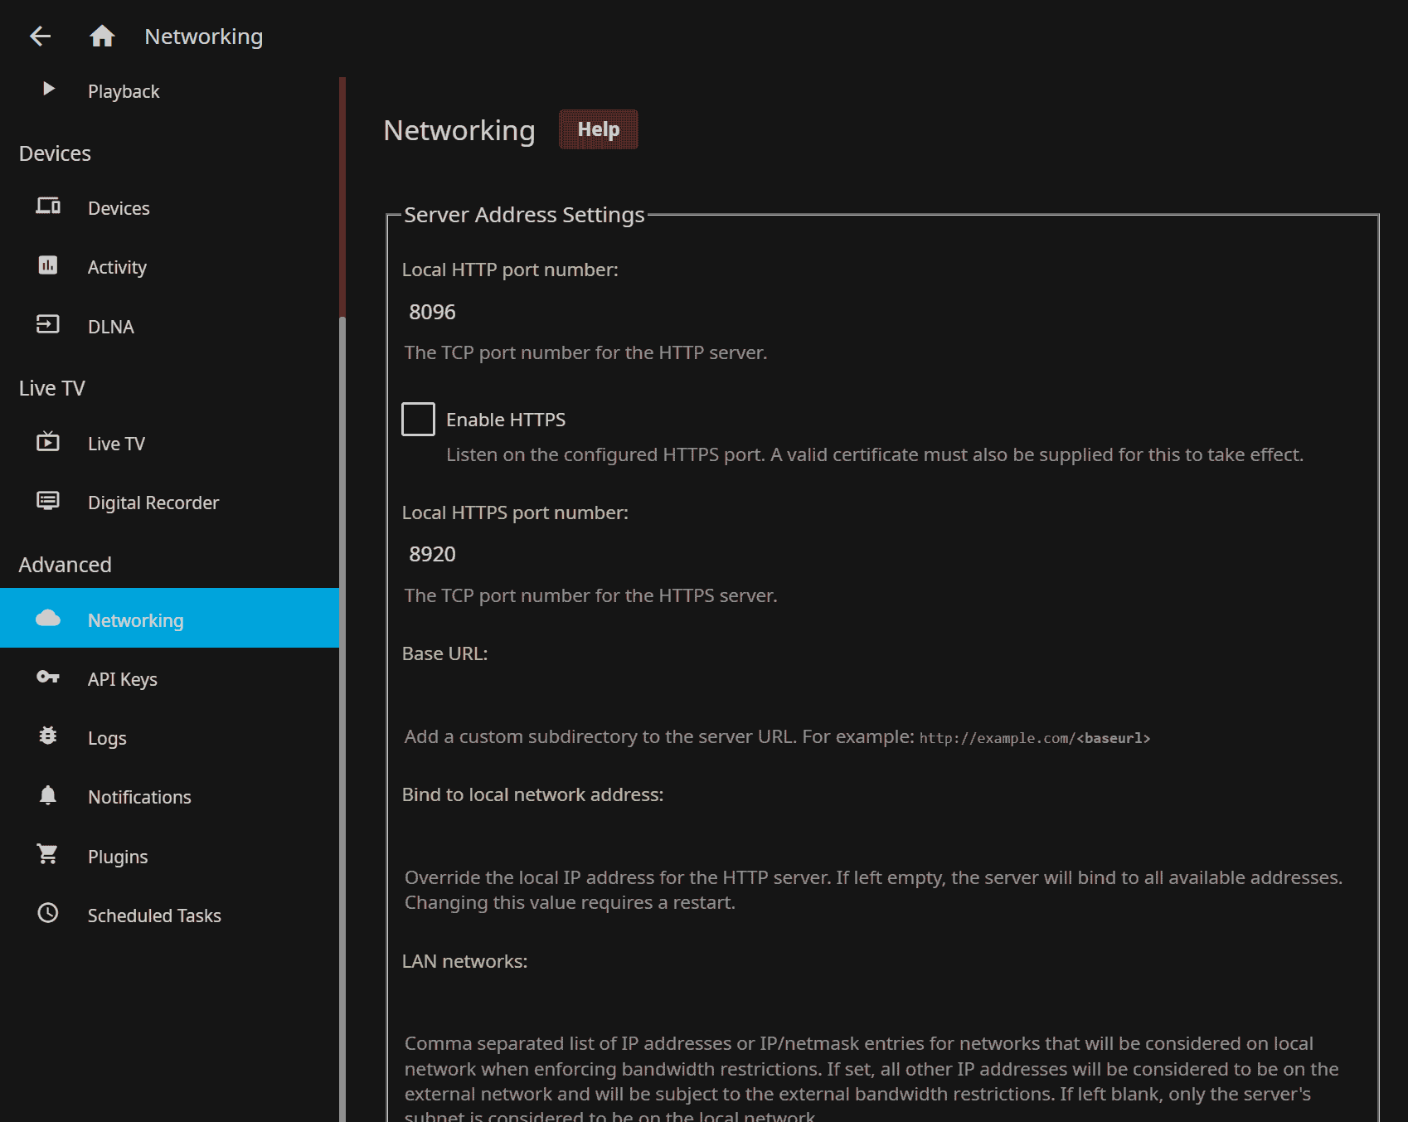This screenshot has width=1408, height=1122.
Task: Select Networking in the sidebar
Action: coord(136,619)
